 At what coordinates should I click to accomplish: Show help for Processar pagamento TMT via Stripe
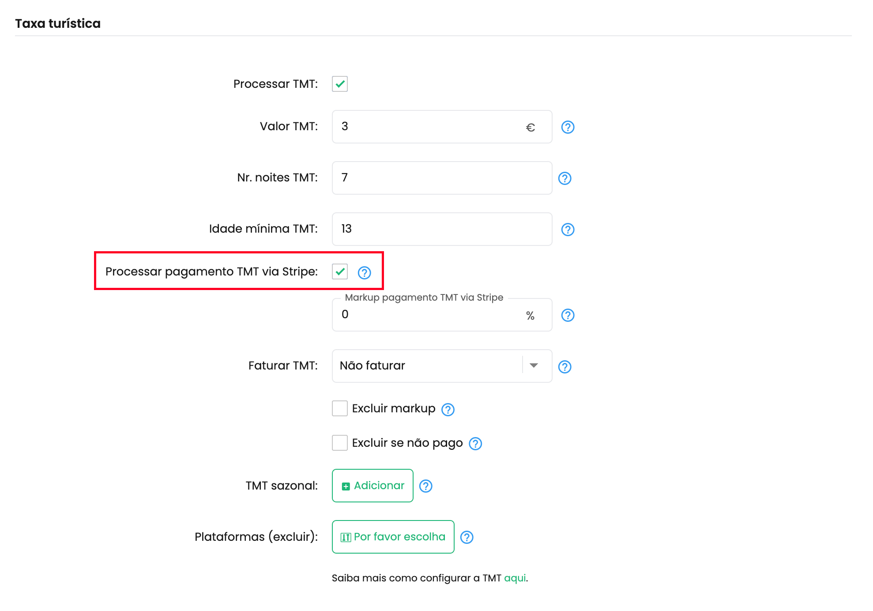pyautogui.click(x=364, y=273)
